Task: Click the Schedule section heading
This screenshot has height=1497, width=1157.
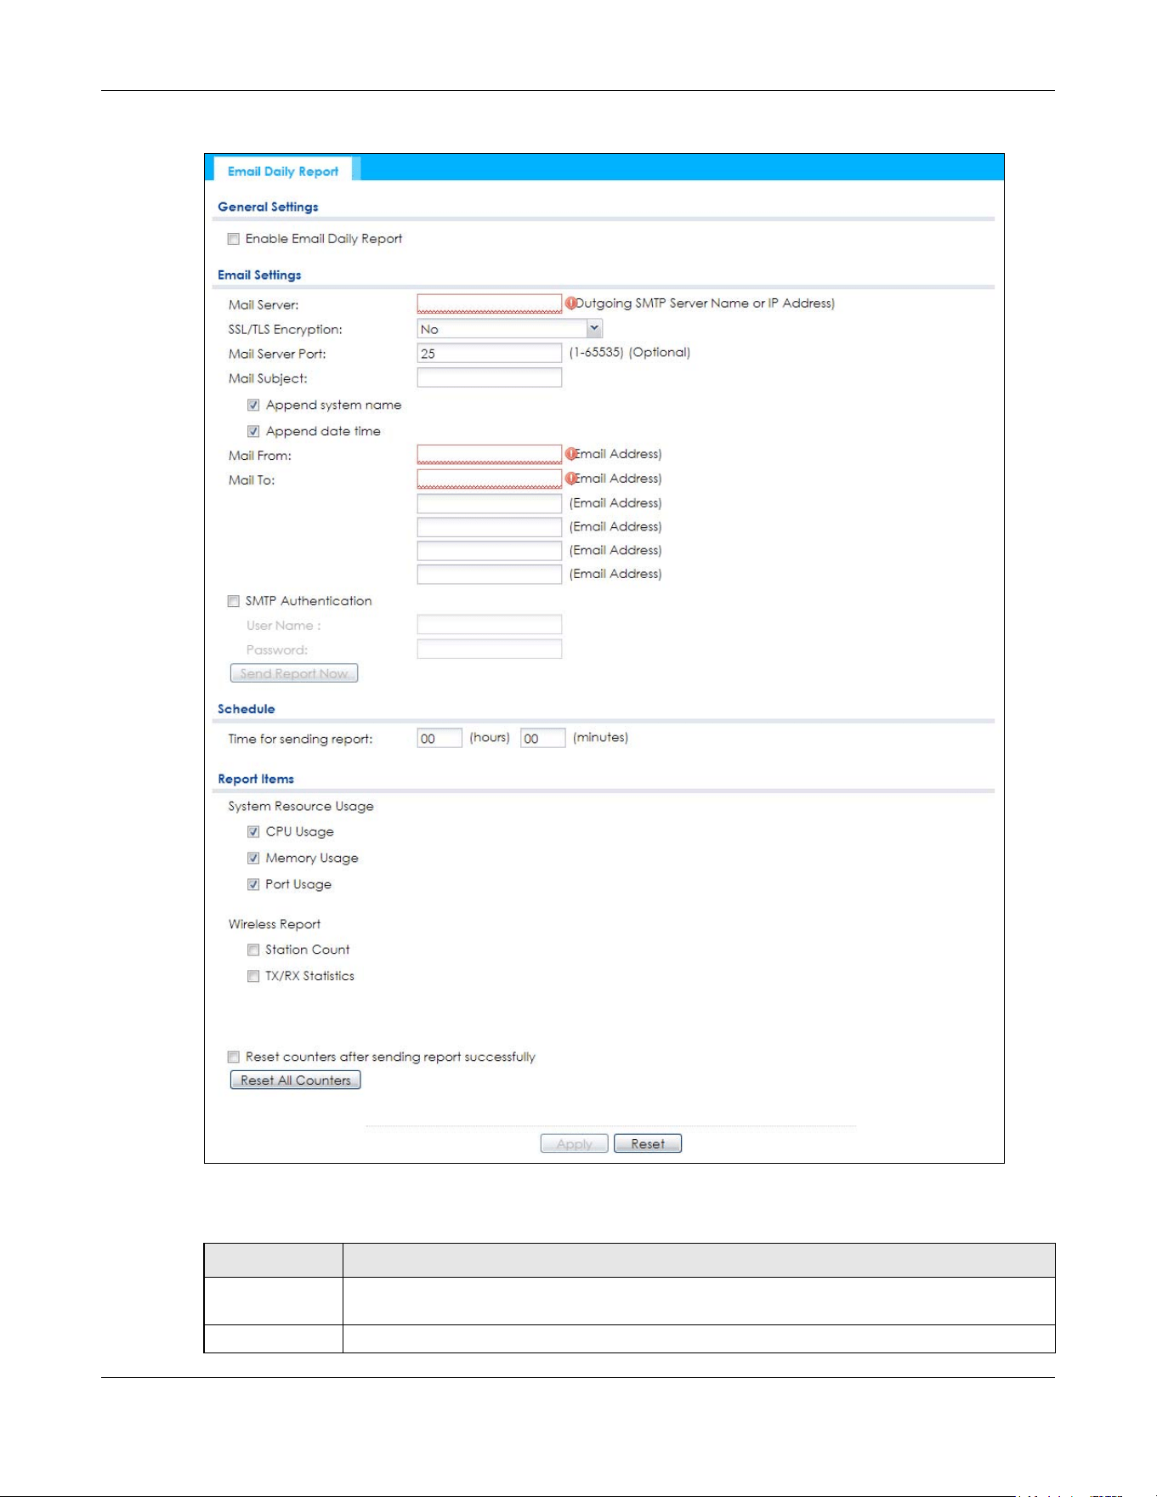Action: tap(247, 709)
